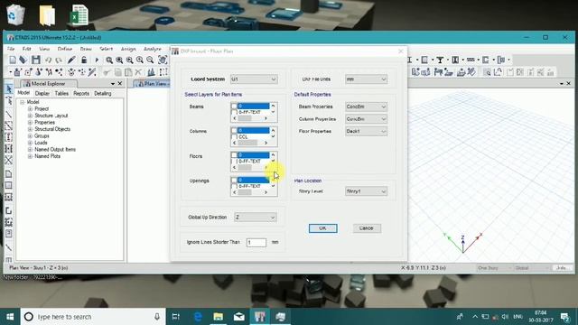Click the Ignore Lines Shorter Than input field
The image size is (578, 325).
(256, 243)
